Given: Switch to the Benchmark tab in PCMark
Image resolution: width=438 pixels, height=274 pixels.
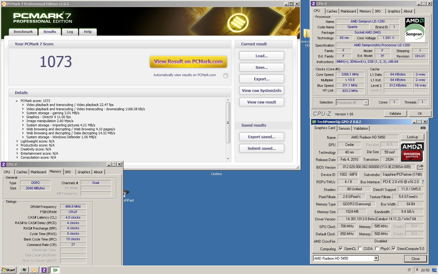Looking at the screenshot, I should [x=23, y=32].
